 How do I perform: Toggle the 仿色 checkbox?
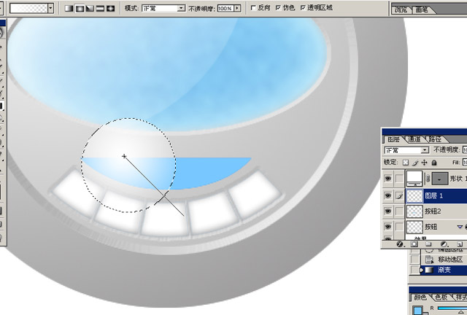278,8
